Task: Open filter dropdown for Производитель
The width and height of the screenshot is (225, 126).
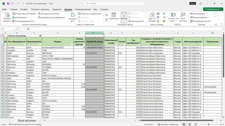Action: point(40,45)
